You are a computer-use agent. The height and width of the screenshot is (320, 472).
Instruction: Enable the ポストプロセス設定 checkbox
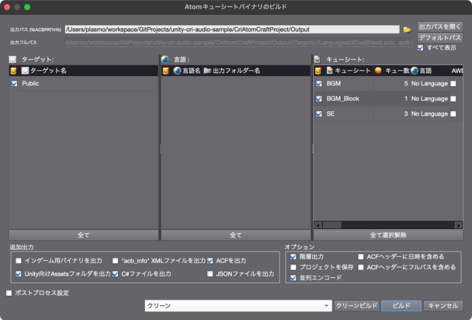click(x=9, y=293)
